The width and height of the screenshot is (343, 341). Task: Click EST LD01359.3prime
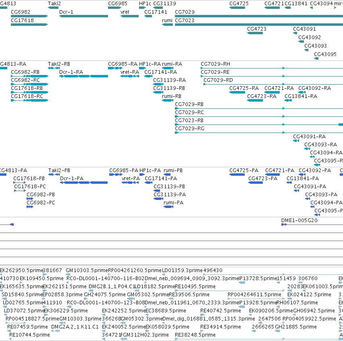click(163, 274)
